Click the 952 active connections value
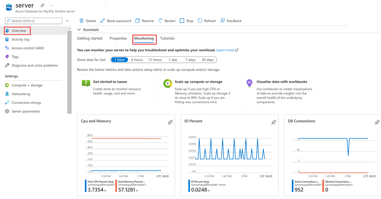381x199 pixels. (x=299, y=190)
